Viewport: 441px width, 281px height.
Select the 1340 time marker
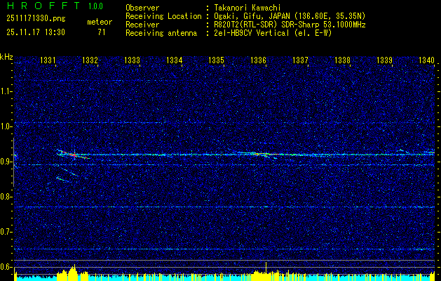tap(426, 61)
